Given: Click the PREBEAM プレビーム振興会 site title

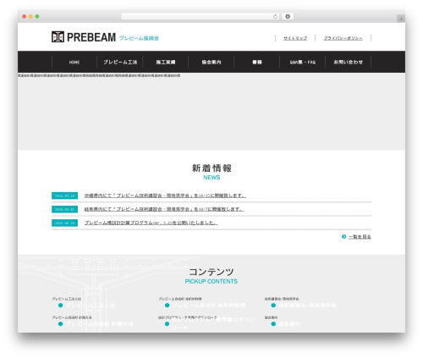Looking at the screenshot, I should tap(105, 37).
